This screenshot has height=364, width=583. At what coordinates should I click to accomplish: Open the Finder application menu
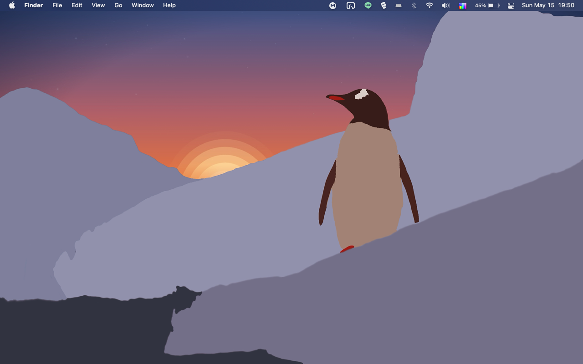[33, 5]
